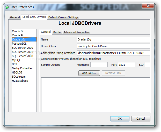Select SQL Server 2005 driver

(24, 52)
